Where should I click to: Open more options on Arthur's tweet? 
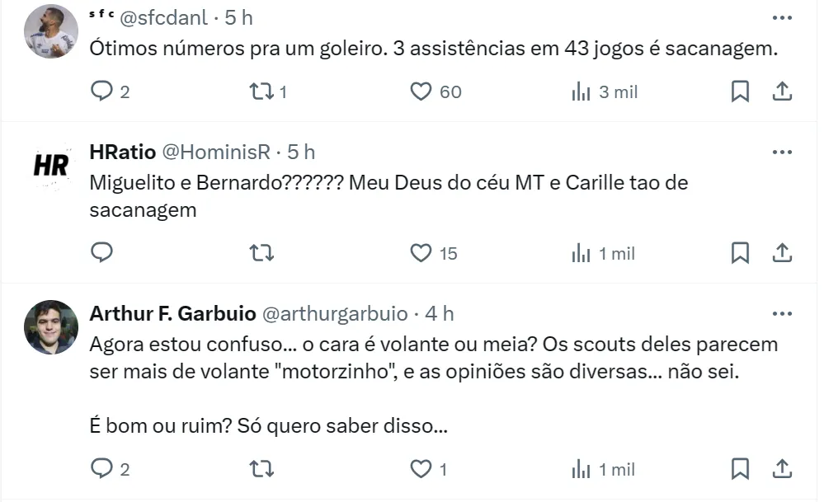point(781,314)
